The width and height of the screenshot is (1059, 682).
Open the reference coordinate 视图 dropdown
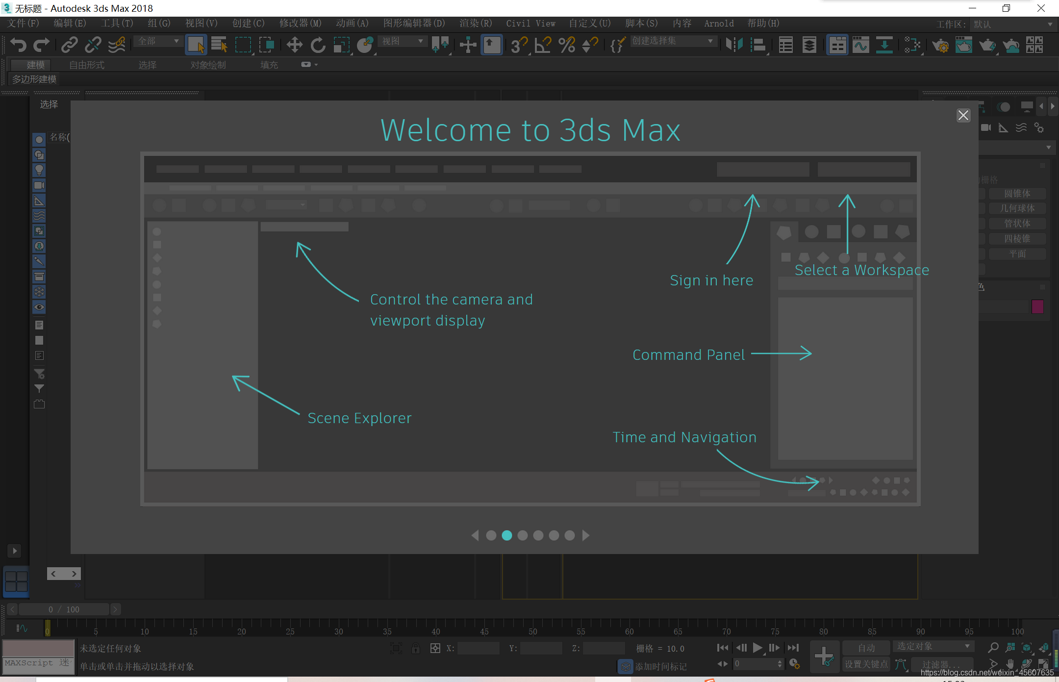(402, 41)
